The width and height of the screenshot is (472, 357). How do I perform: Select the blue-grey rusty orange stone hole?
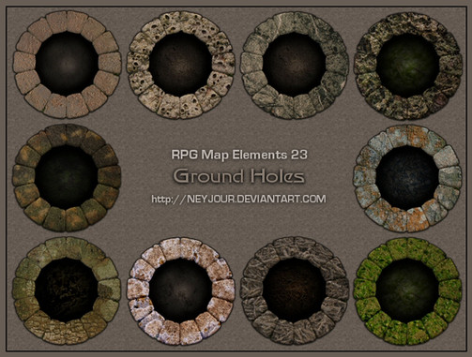click(407, 178)
